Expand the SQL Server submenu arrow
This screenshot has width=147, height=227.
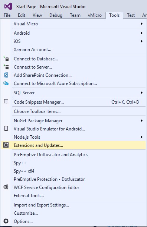pyautogui.click(x=142, y=93)
